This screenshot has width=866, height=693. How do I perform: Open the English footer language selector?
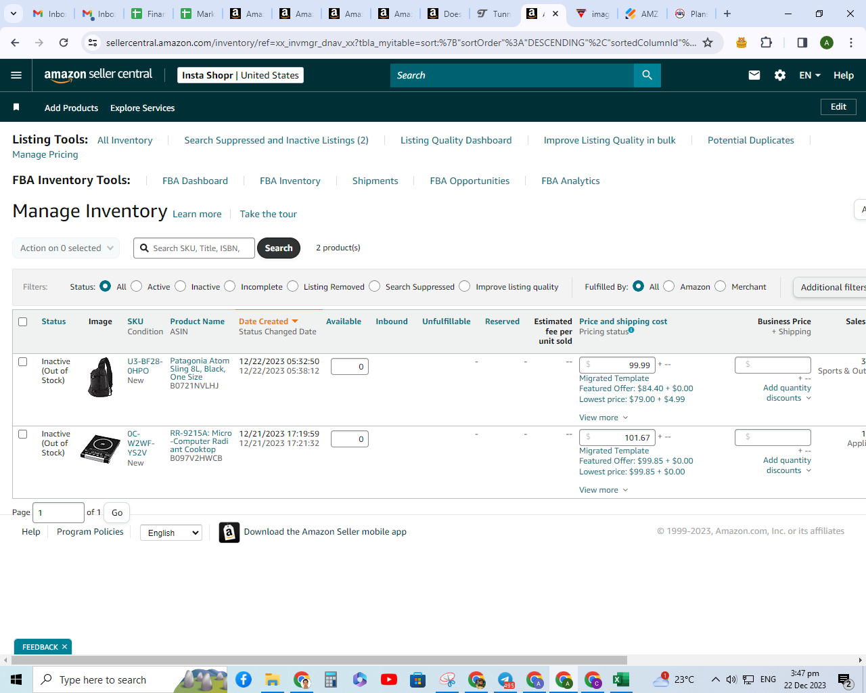pos(171,533)
